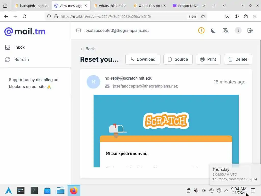Save page to Pocket

click(x=227, y=16)
